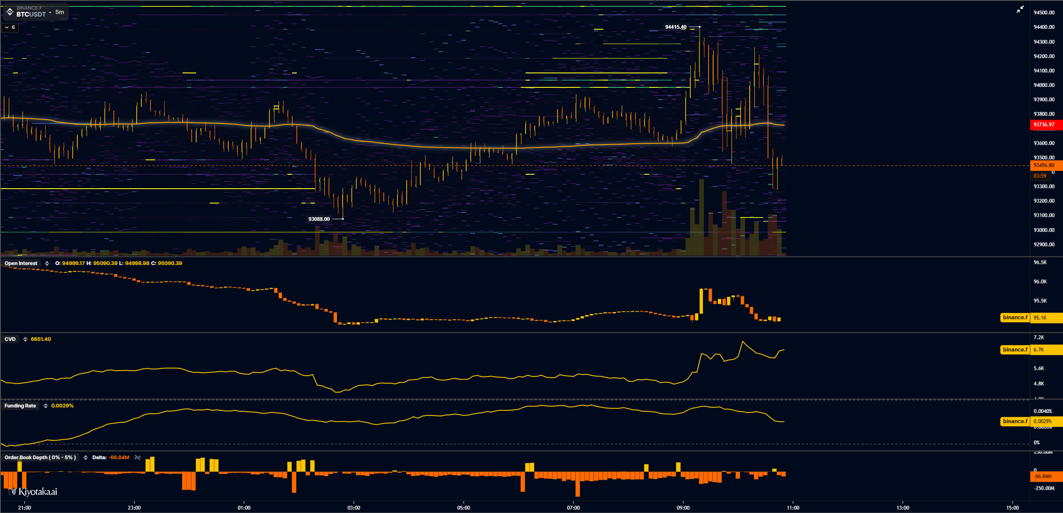Click the 94415.40 high price marker on the chart
The height and width of the screenshot is (513, 1063).
pos(677,27)
